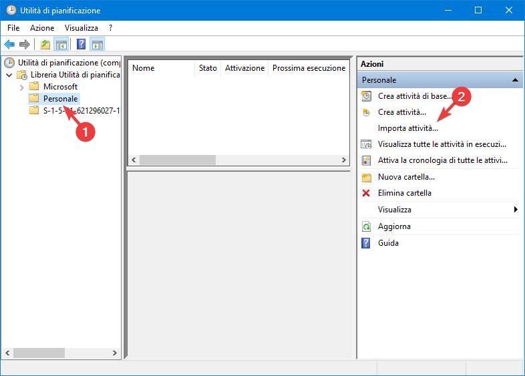Screen dimensions: 525x376
Task: Click the running tasks list icon
Action: pyautogui.click(x=366, y=144)
